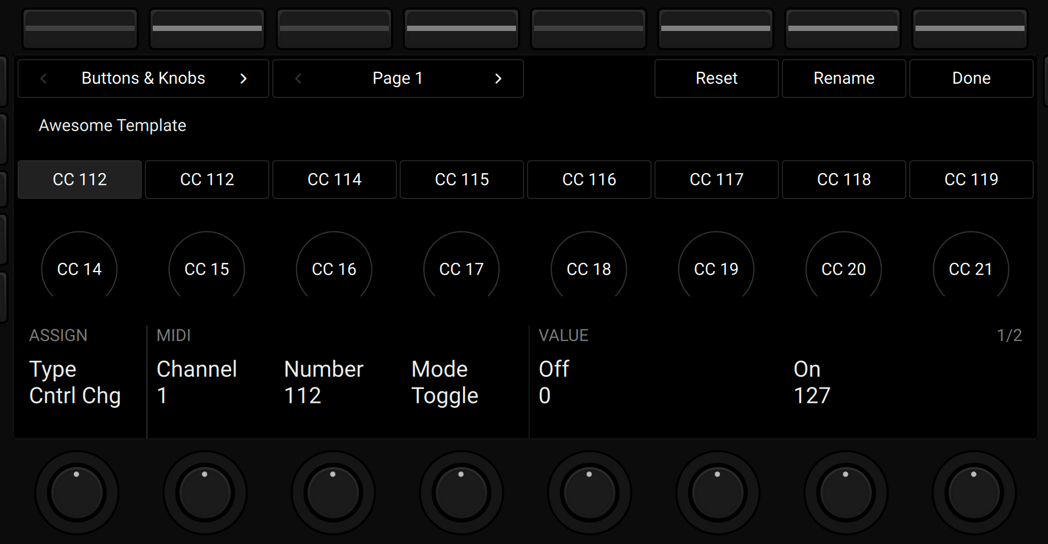
Task: Select the CC 20 knob control
Action: [843, 269]
